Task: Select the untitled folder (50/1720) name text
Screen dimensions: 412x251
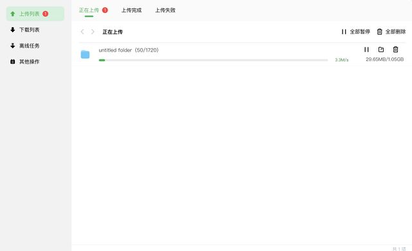Action: tap(129, 50)
